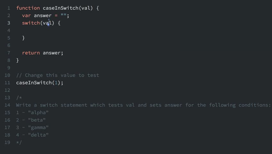Click line number 7 in the gutter
The image size is (272, 154).
[9, 53]
